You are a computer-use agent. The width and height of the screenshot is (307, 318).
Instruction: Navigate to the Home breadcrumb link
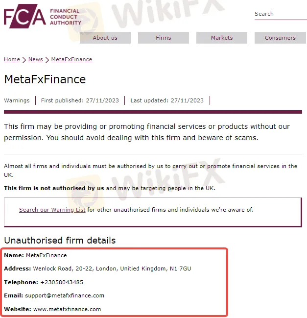pos(12,59)
